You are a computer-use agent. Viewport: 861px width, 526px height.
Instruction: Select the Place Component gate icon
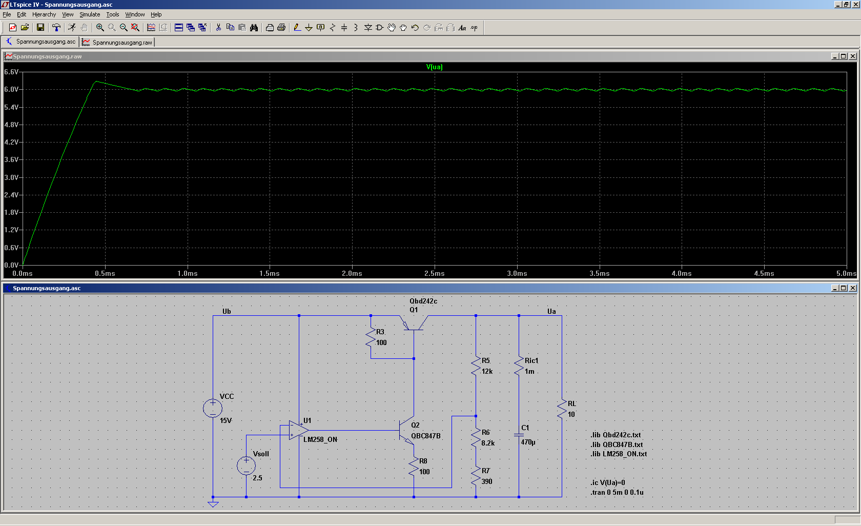[x=380, y=28]
